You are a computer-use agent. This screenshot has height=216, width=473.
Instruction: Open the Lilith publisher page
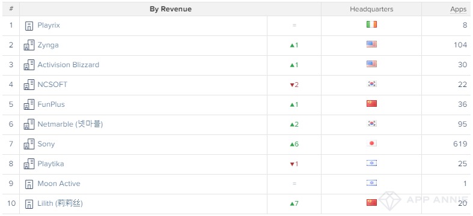click(60, 203)
